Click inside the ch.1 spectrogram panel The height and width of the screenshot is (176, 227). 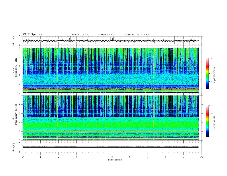(x=111, y=70)
